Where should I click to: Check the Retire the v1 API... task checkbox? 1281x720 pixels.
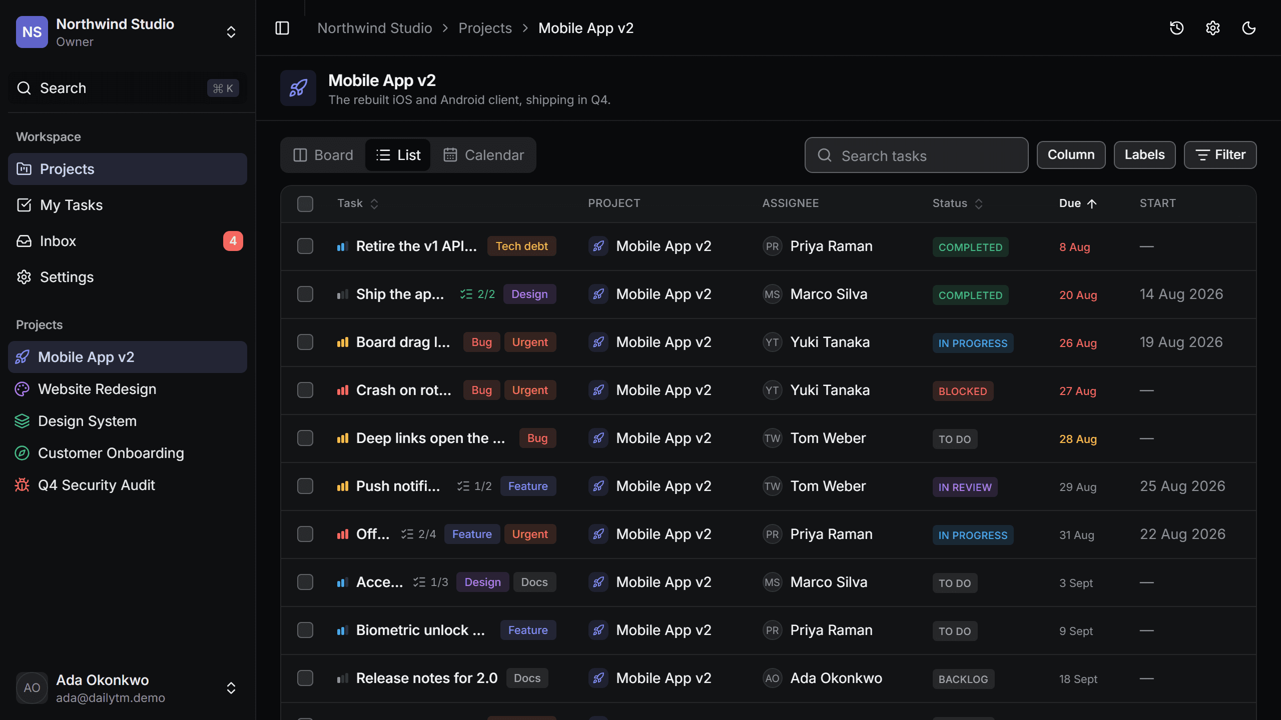point(305,246)
